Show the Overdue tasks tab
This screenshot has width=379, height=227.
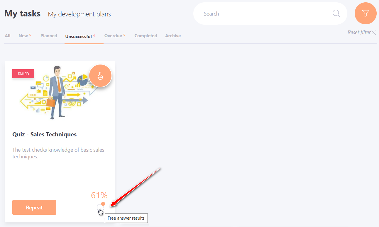[115, 36]
